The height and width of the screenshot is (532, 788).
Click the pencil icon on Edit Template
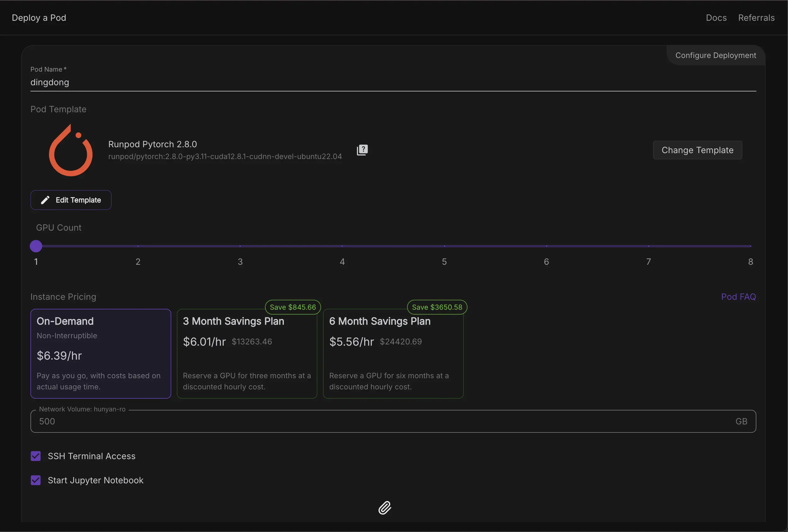(x=45, y=200)
